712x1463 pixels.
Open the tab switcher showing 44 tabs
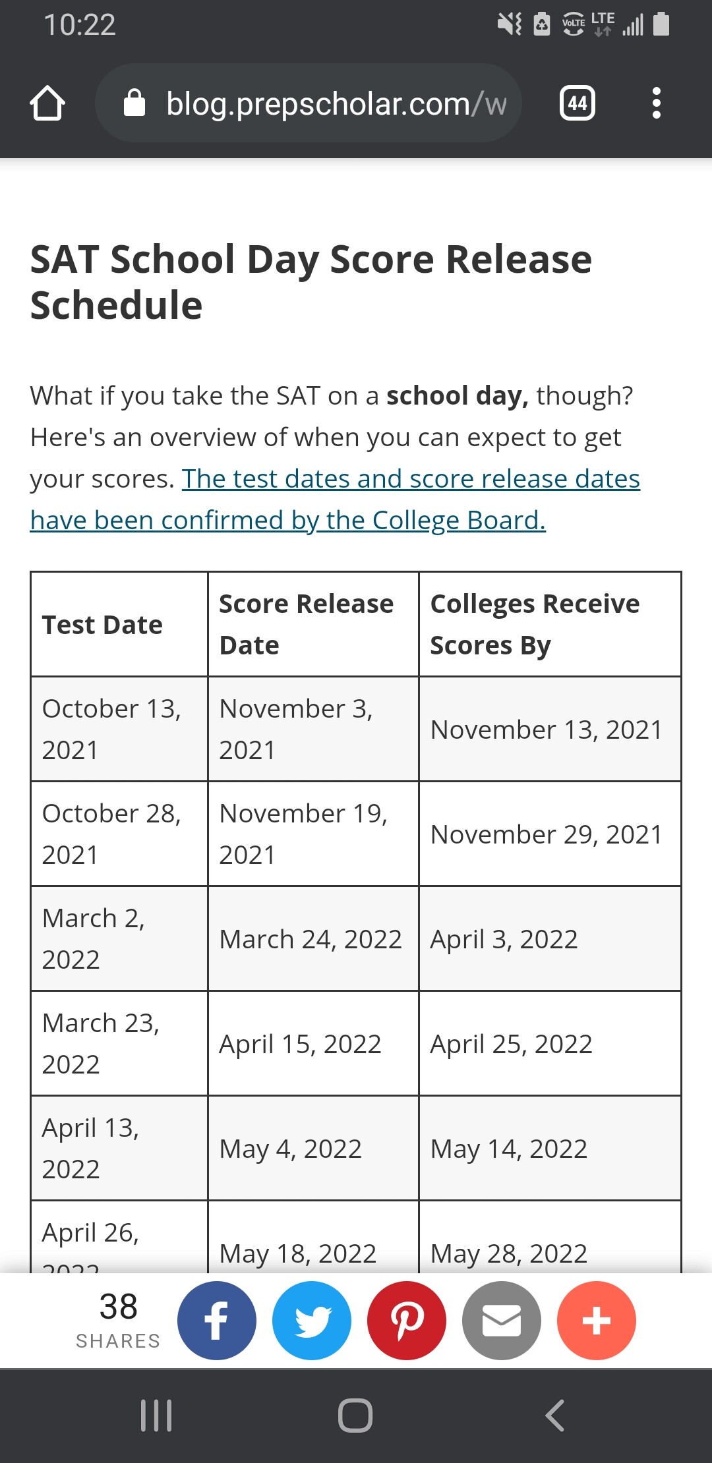(x=578, y=103)
